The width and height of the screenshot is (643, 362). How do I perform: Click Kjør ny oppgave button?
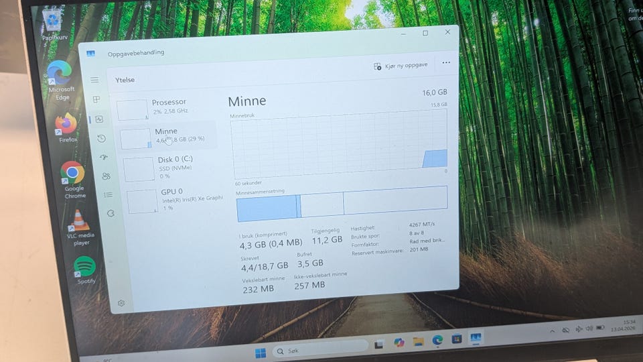[401, 66]
